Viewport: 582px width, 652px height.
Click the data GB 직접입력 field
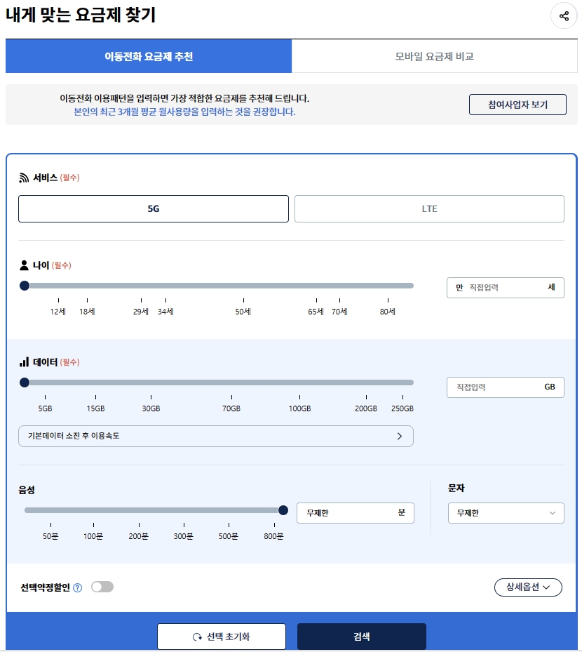(498, 387)
